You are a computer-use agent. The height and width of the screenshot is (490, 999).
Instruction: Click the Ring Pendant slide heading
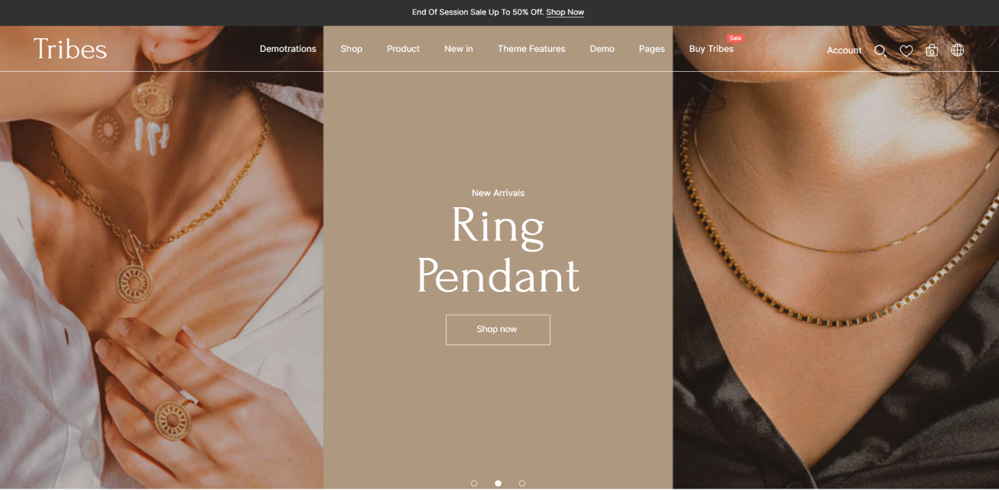tap(498, 250)
